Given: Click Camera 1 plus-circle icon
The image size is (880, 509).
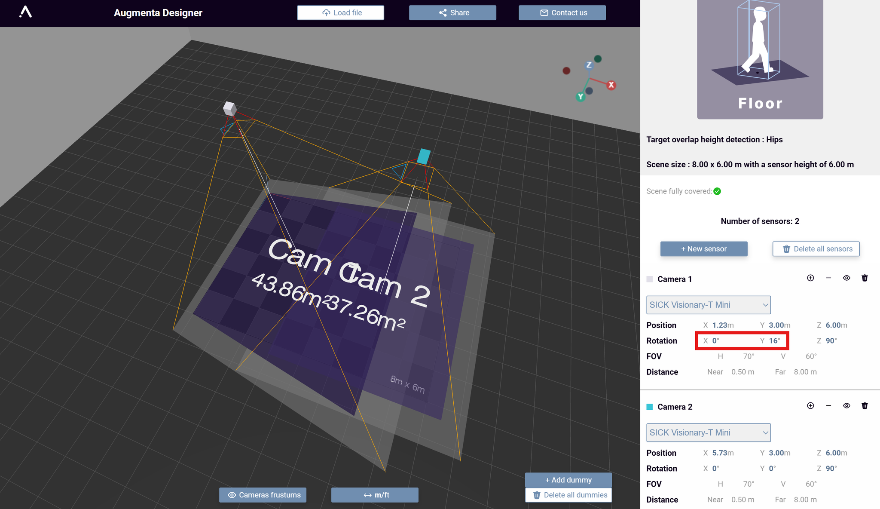Looking at the screenshot, I should tap(810, 278).
